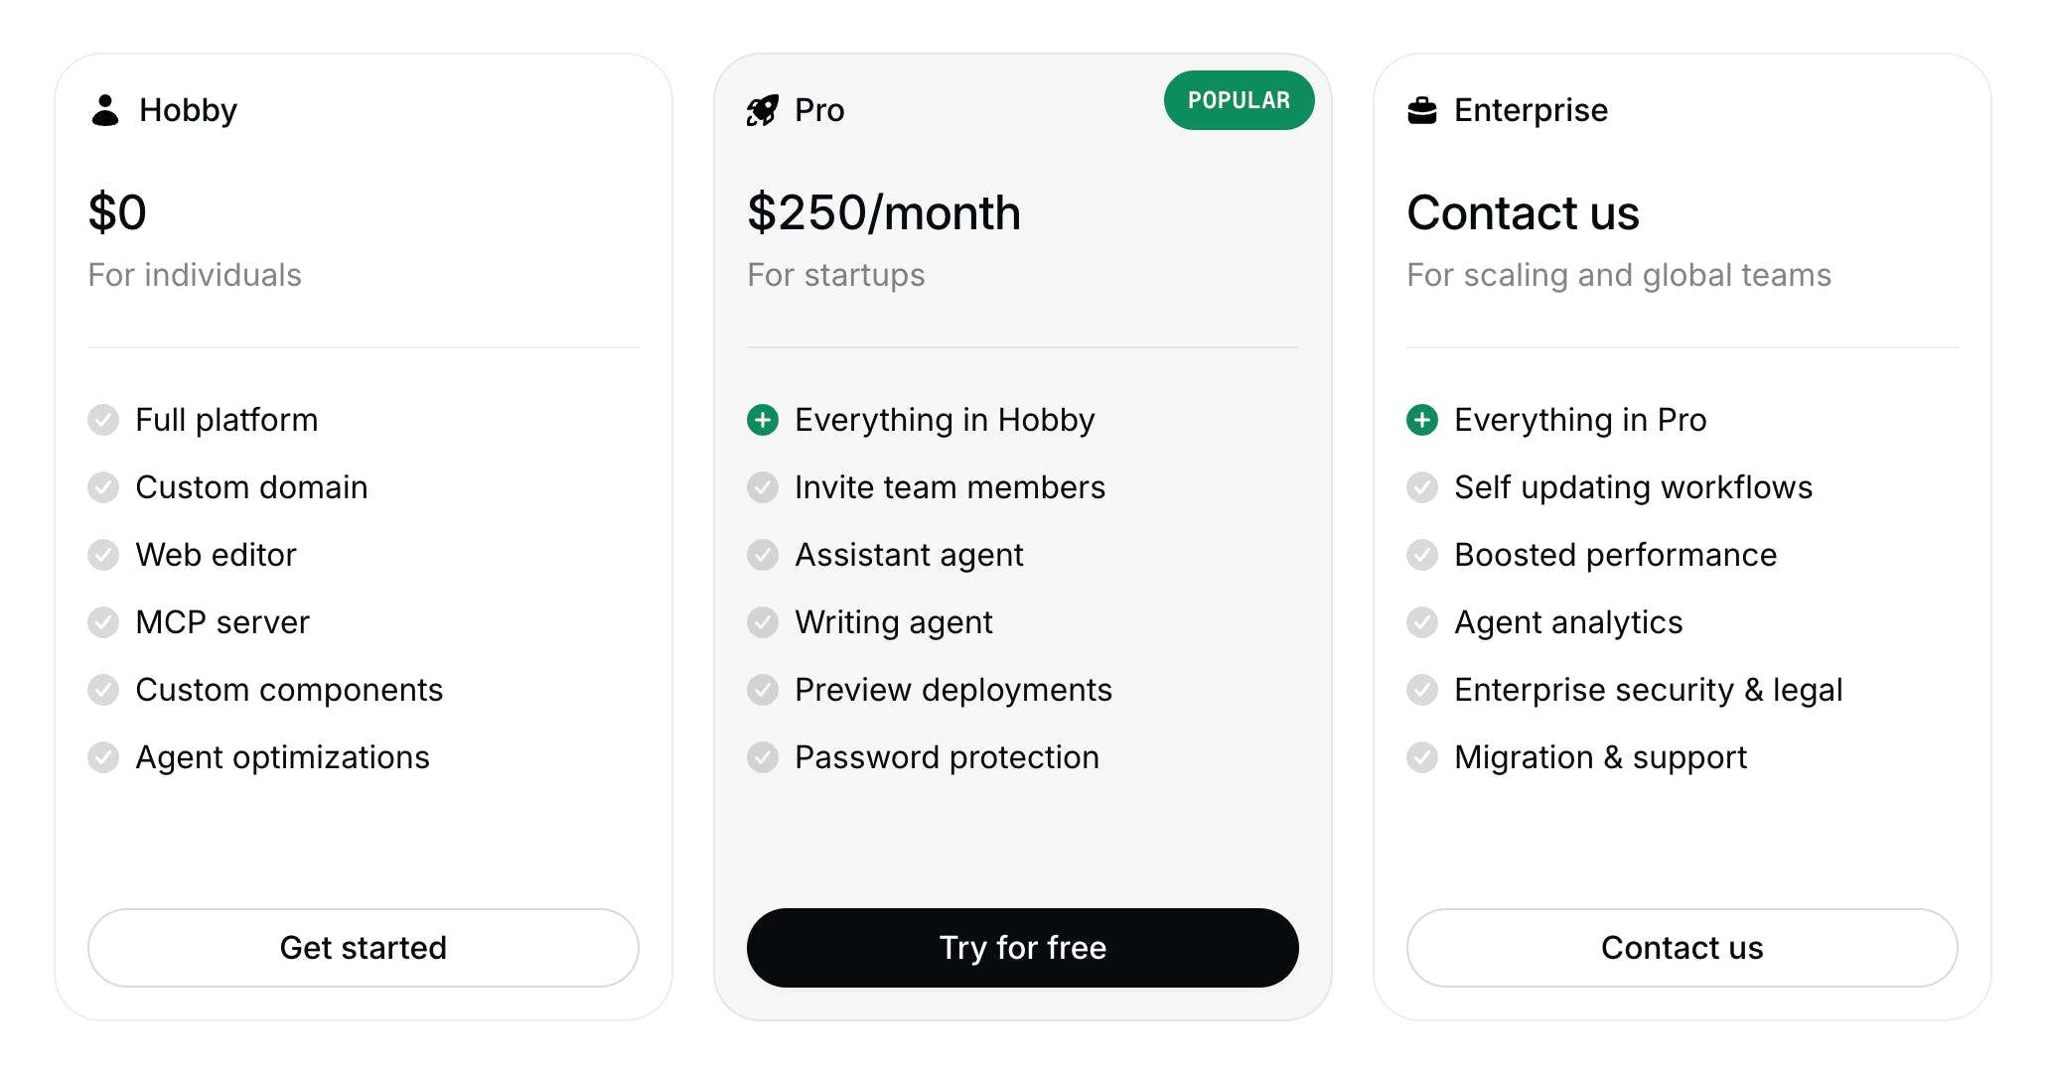Click the Enterprise briefcase icon
The width and height of the screenshot is (2050, 1066).
[1422, 110]
